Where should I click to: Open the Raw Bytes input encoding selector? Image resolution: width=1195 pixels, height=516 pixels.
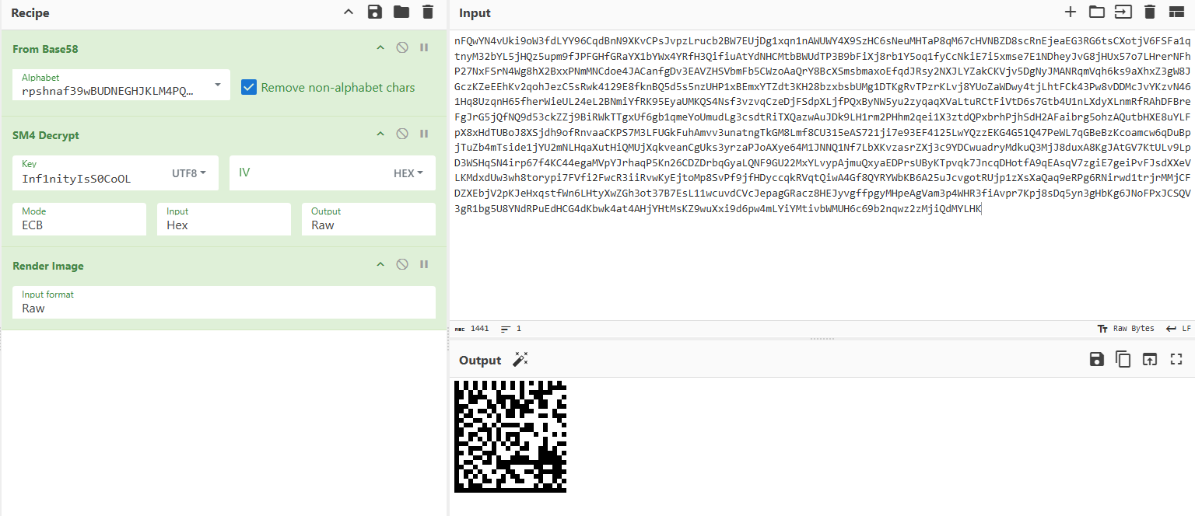tap(1125, 329)
